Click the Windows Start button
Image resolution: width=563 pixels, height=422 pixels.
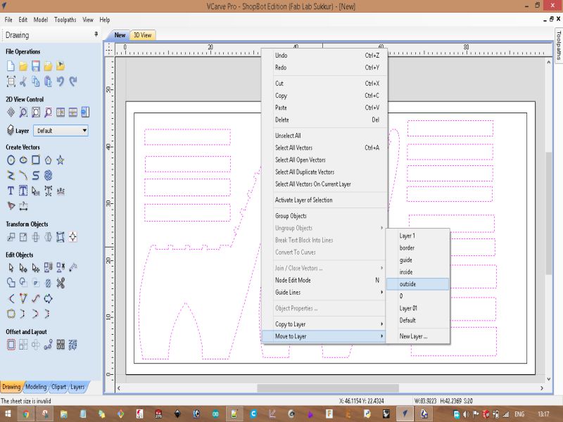[8, 414]
